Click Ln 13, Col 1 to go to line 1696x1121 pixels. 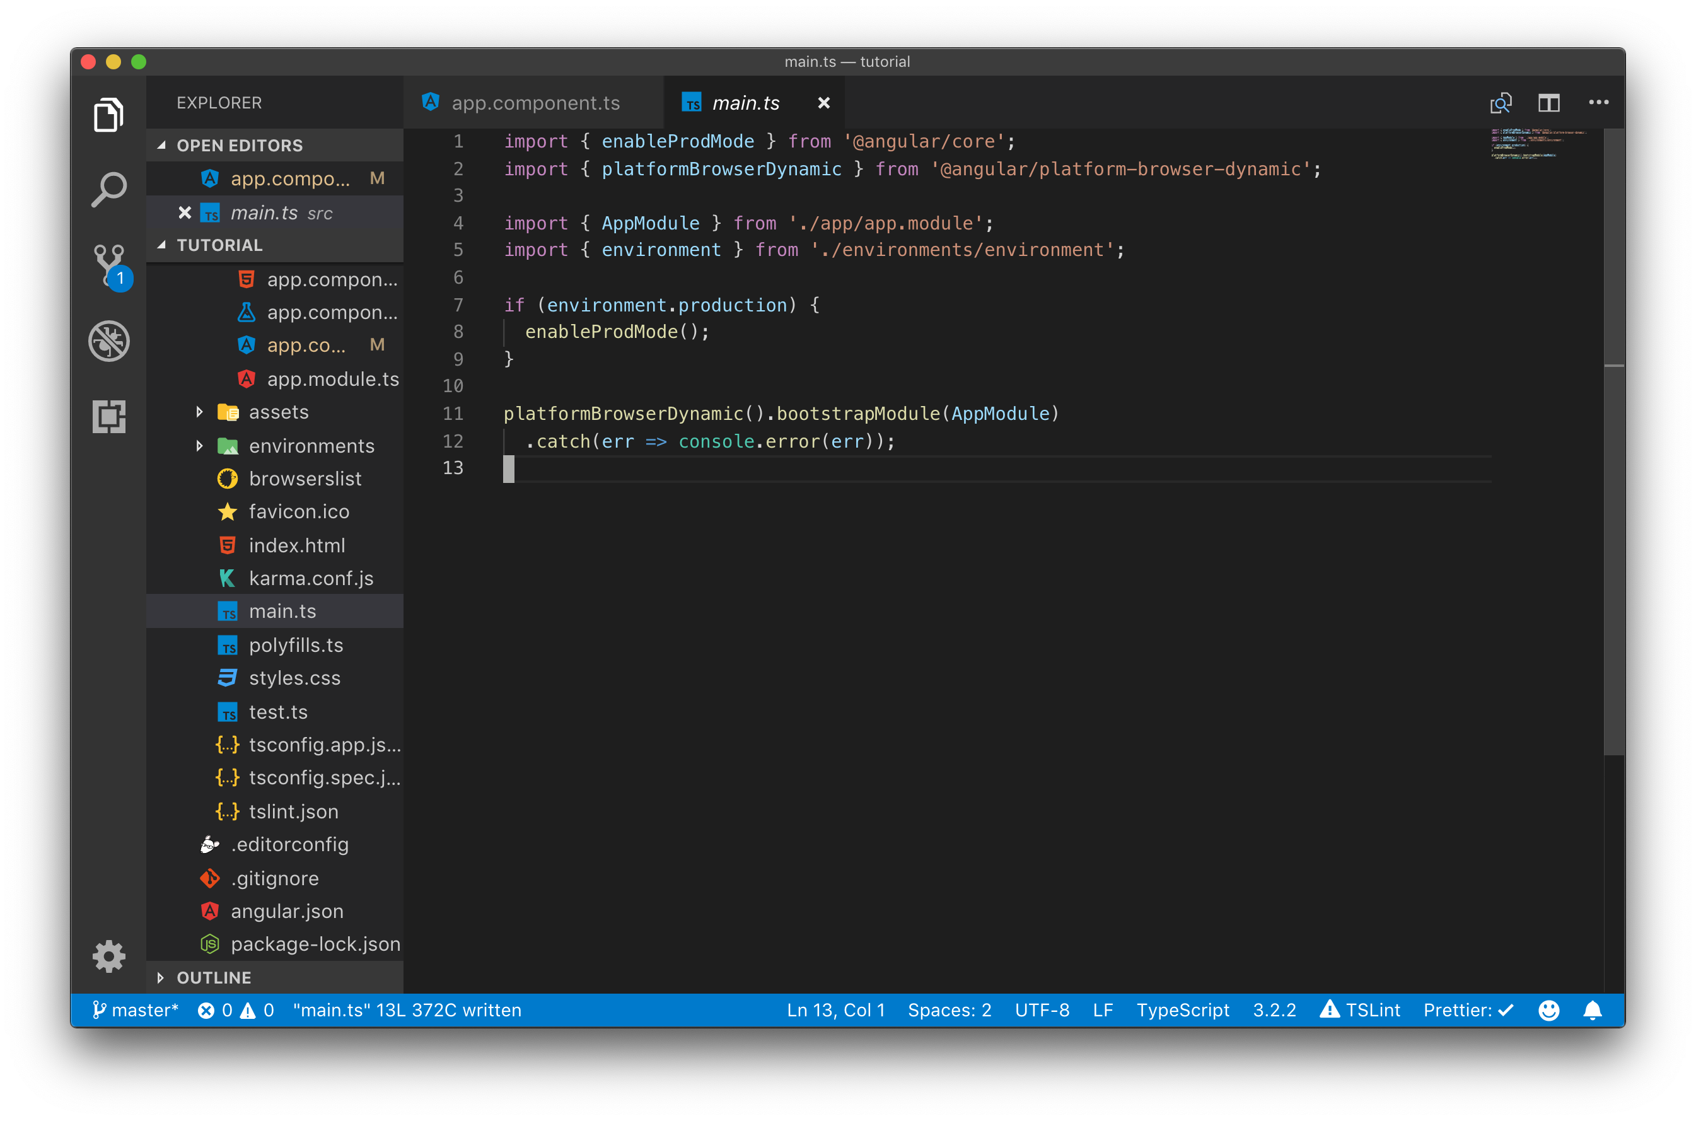pyautogui.click(x=835, y=1010)
